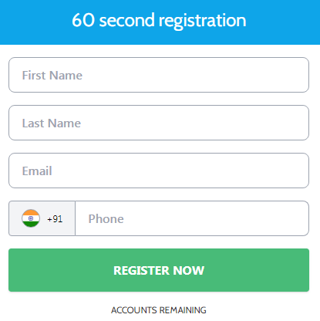Screen dimensions: 320x321
Task: Click the blue registration title banner
Action: pyautogui.click(x=160, y=22)
